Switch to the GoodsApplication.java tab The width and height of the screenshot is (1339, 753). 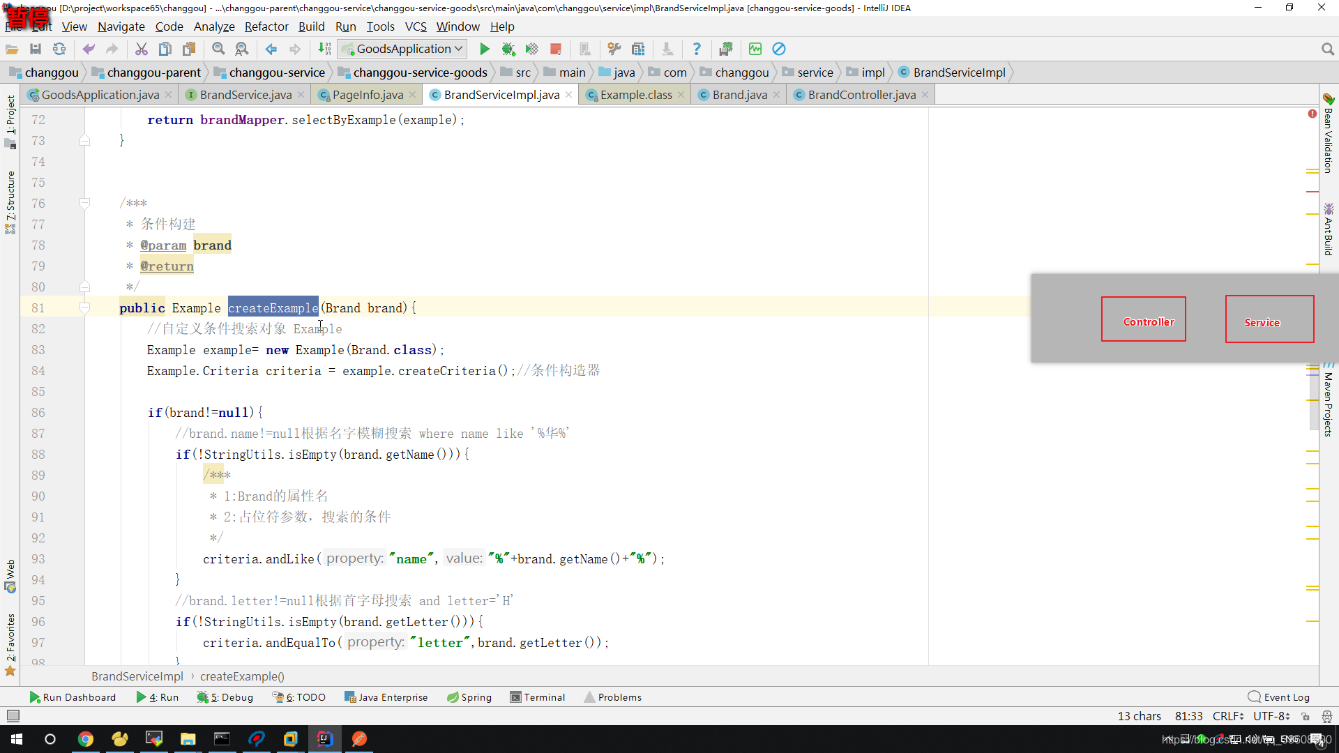(100, 95)
